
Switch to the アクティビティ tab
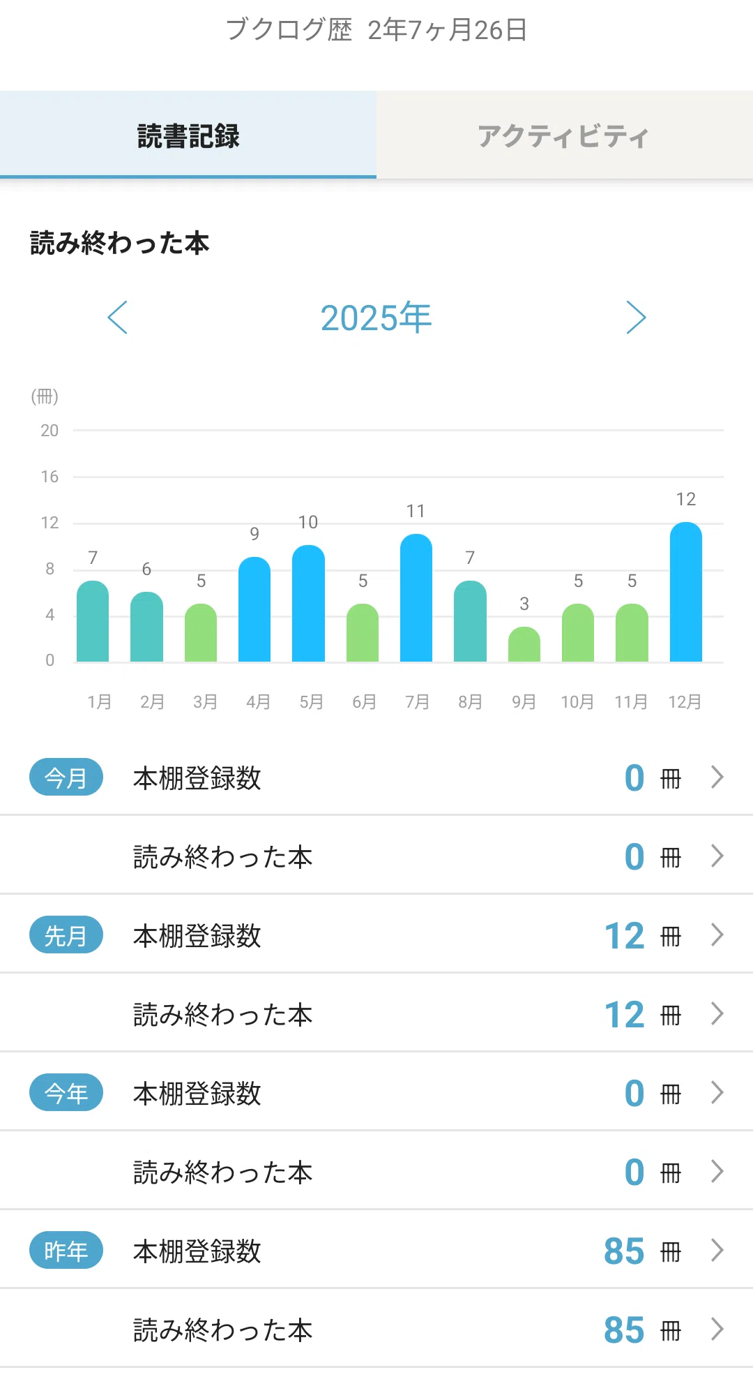point(565,135)
